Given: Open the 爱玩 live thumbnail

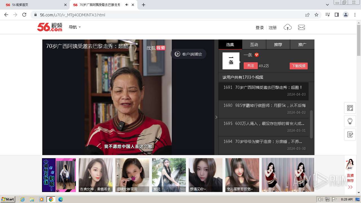Looking at the screenshot, I should (x=169, y=175).
